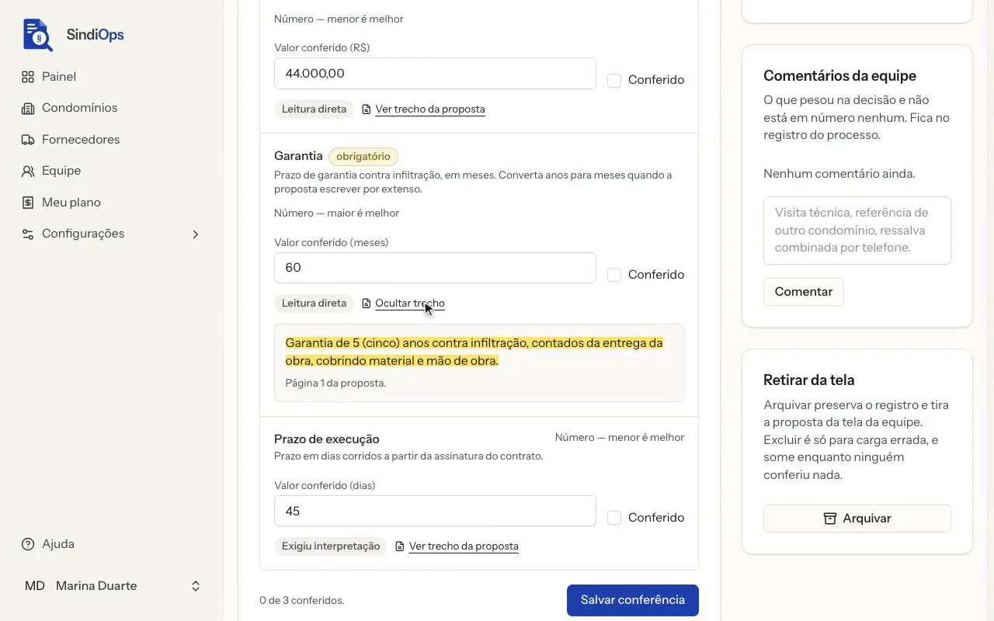Tick Conferido for Prazo de execução
Image resolution: width=994 pixels, height=621 pixels.
point(614,518)
